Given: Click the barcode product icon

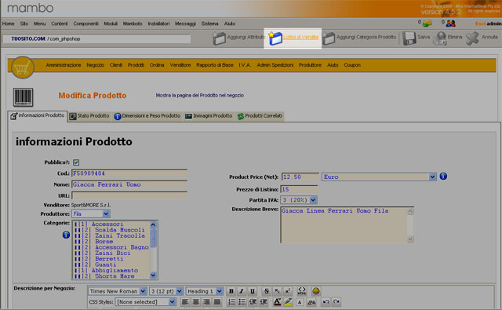Looking at the screenshot, I should (23, 97).
